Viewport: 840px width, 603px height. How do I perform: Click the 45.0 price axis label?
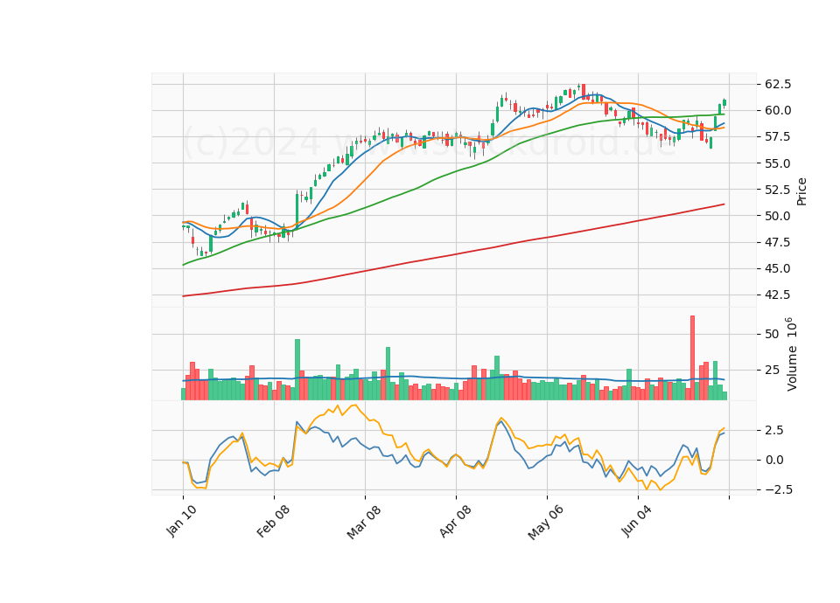(778, 268)
